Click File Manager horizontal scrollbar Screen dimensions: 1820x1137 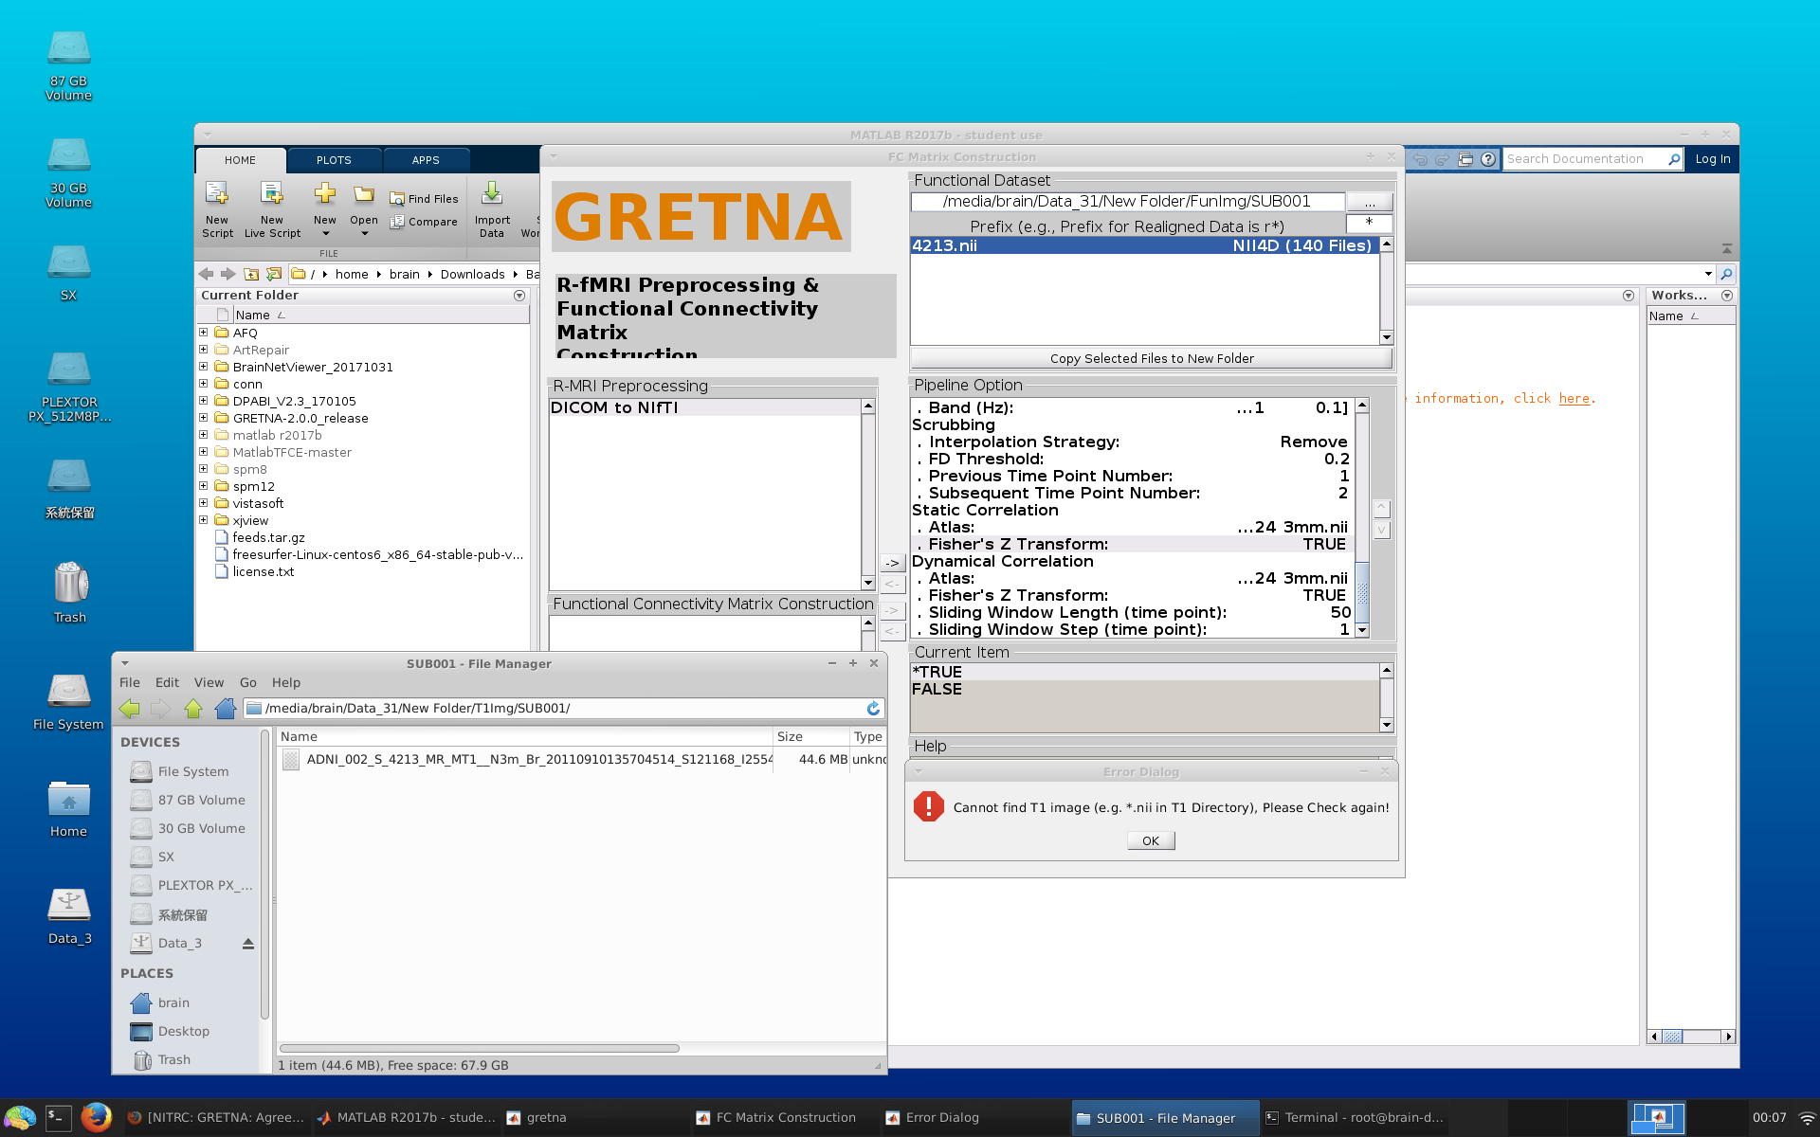[479, 1048]
